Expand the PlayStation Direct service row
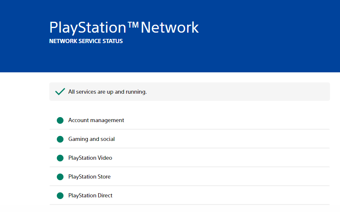Image resolution: width=340 pixels, height=212 pixels. coord(190,195)
